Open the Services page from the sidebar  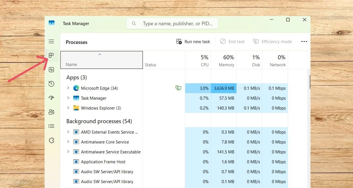pyautogui.click(x=51, y=140)
